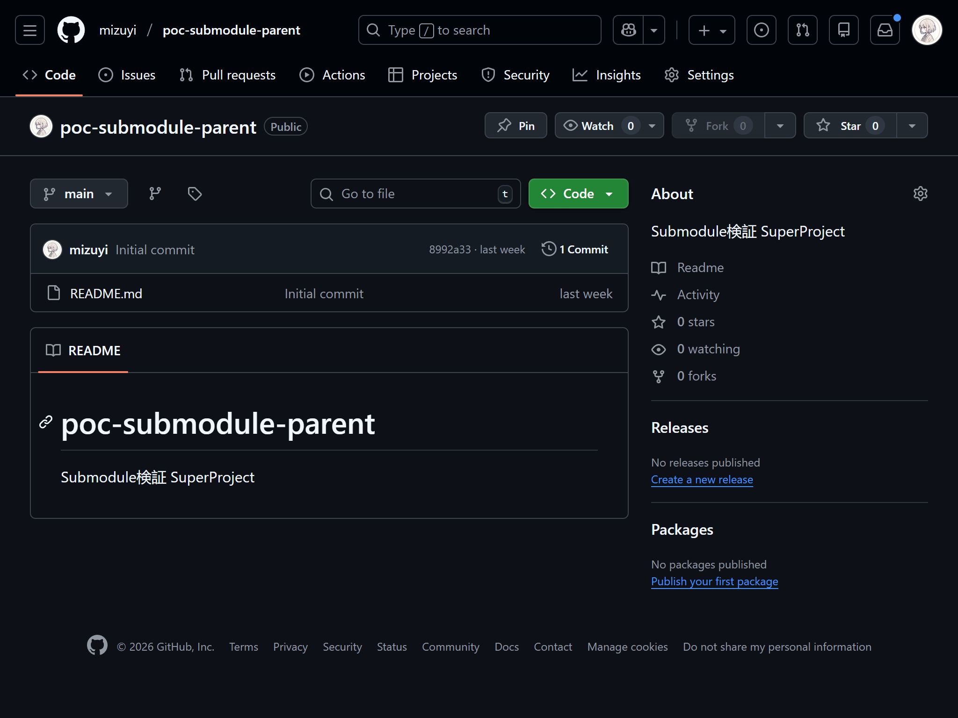View repository branches via branch icon
958x718 pixels.
point(155,193)
